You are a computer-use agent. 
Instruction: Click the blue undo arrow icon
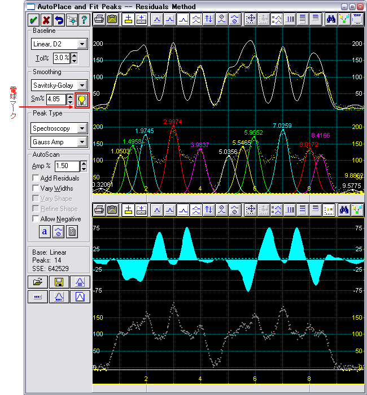[x=59, y=20]
